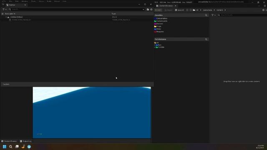Open the Devices favorite folder
The width and height of the screenshot is (267, 150).
point(159,24)
